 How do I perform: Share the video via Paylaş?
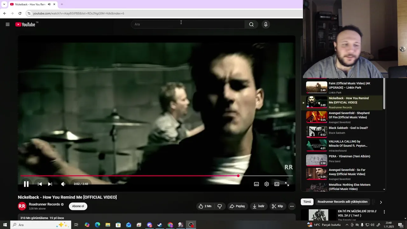237,206
